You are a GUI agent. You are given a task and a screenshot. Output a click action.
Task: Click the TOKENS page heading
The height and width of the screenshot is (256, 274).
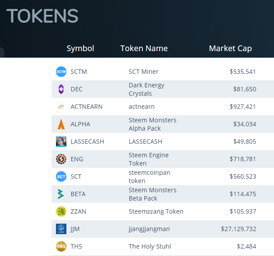42,16
